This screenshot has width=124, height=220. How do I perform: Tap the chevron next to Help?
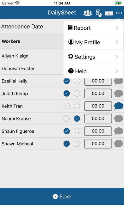click(117, 71)
